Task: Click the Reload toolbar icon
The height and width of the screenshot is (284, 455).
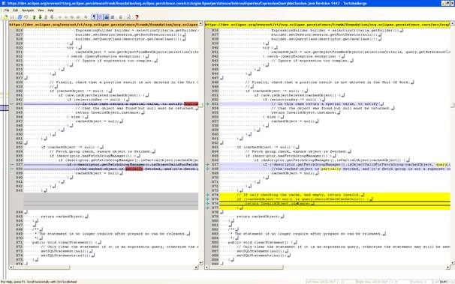Action: coord(20,17)
